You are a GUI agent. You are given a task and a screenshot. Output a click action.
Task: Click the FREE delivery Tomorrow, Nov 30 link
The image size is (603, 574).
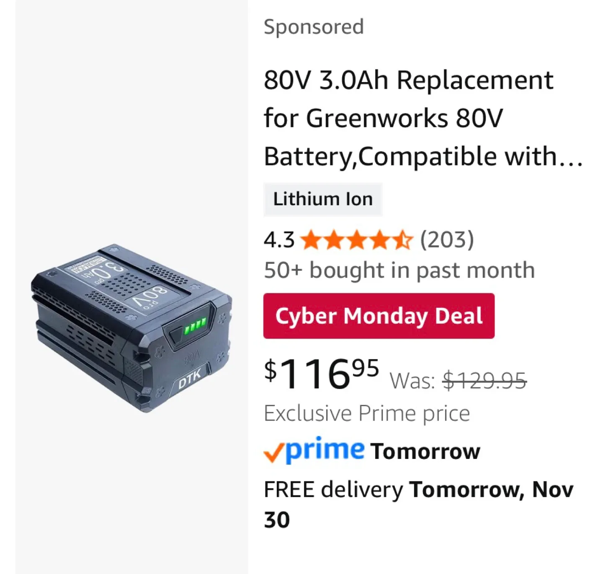419,502
